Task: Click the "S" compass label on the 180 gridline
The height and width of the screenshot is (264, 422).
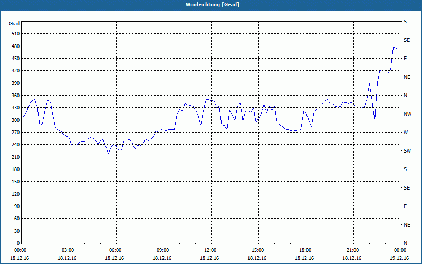Action: pyautogui.click(x=405, y=169)
